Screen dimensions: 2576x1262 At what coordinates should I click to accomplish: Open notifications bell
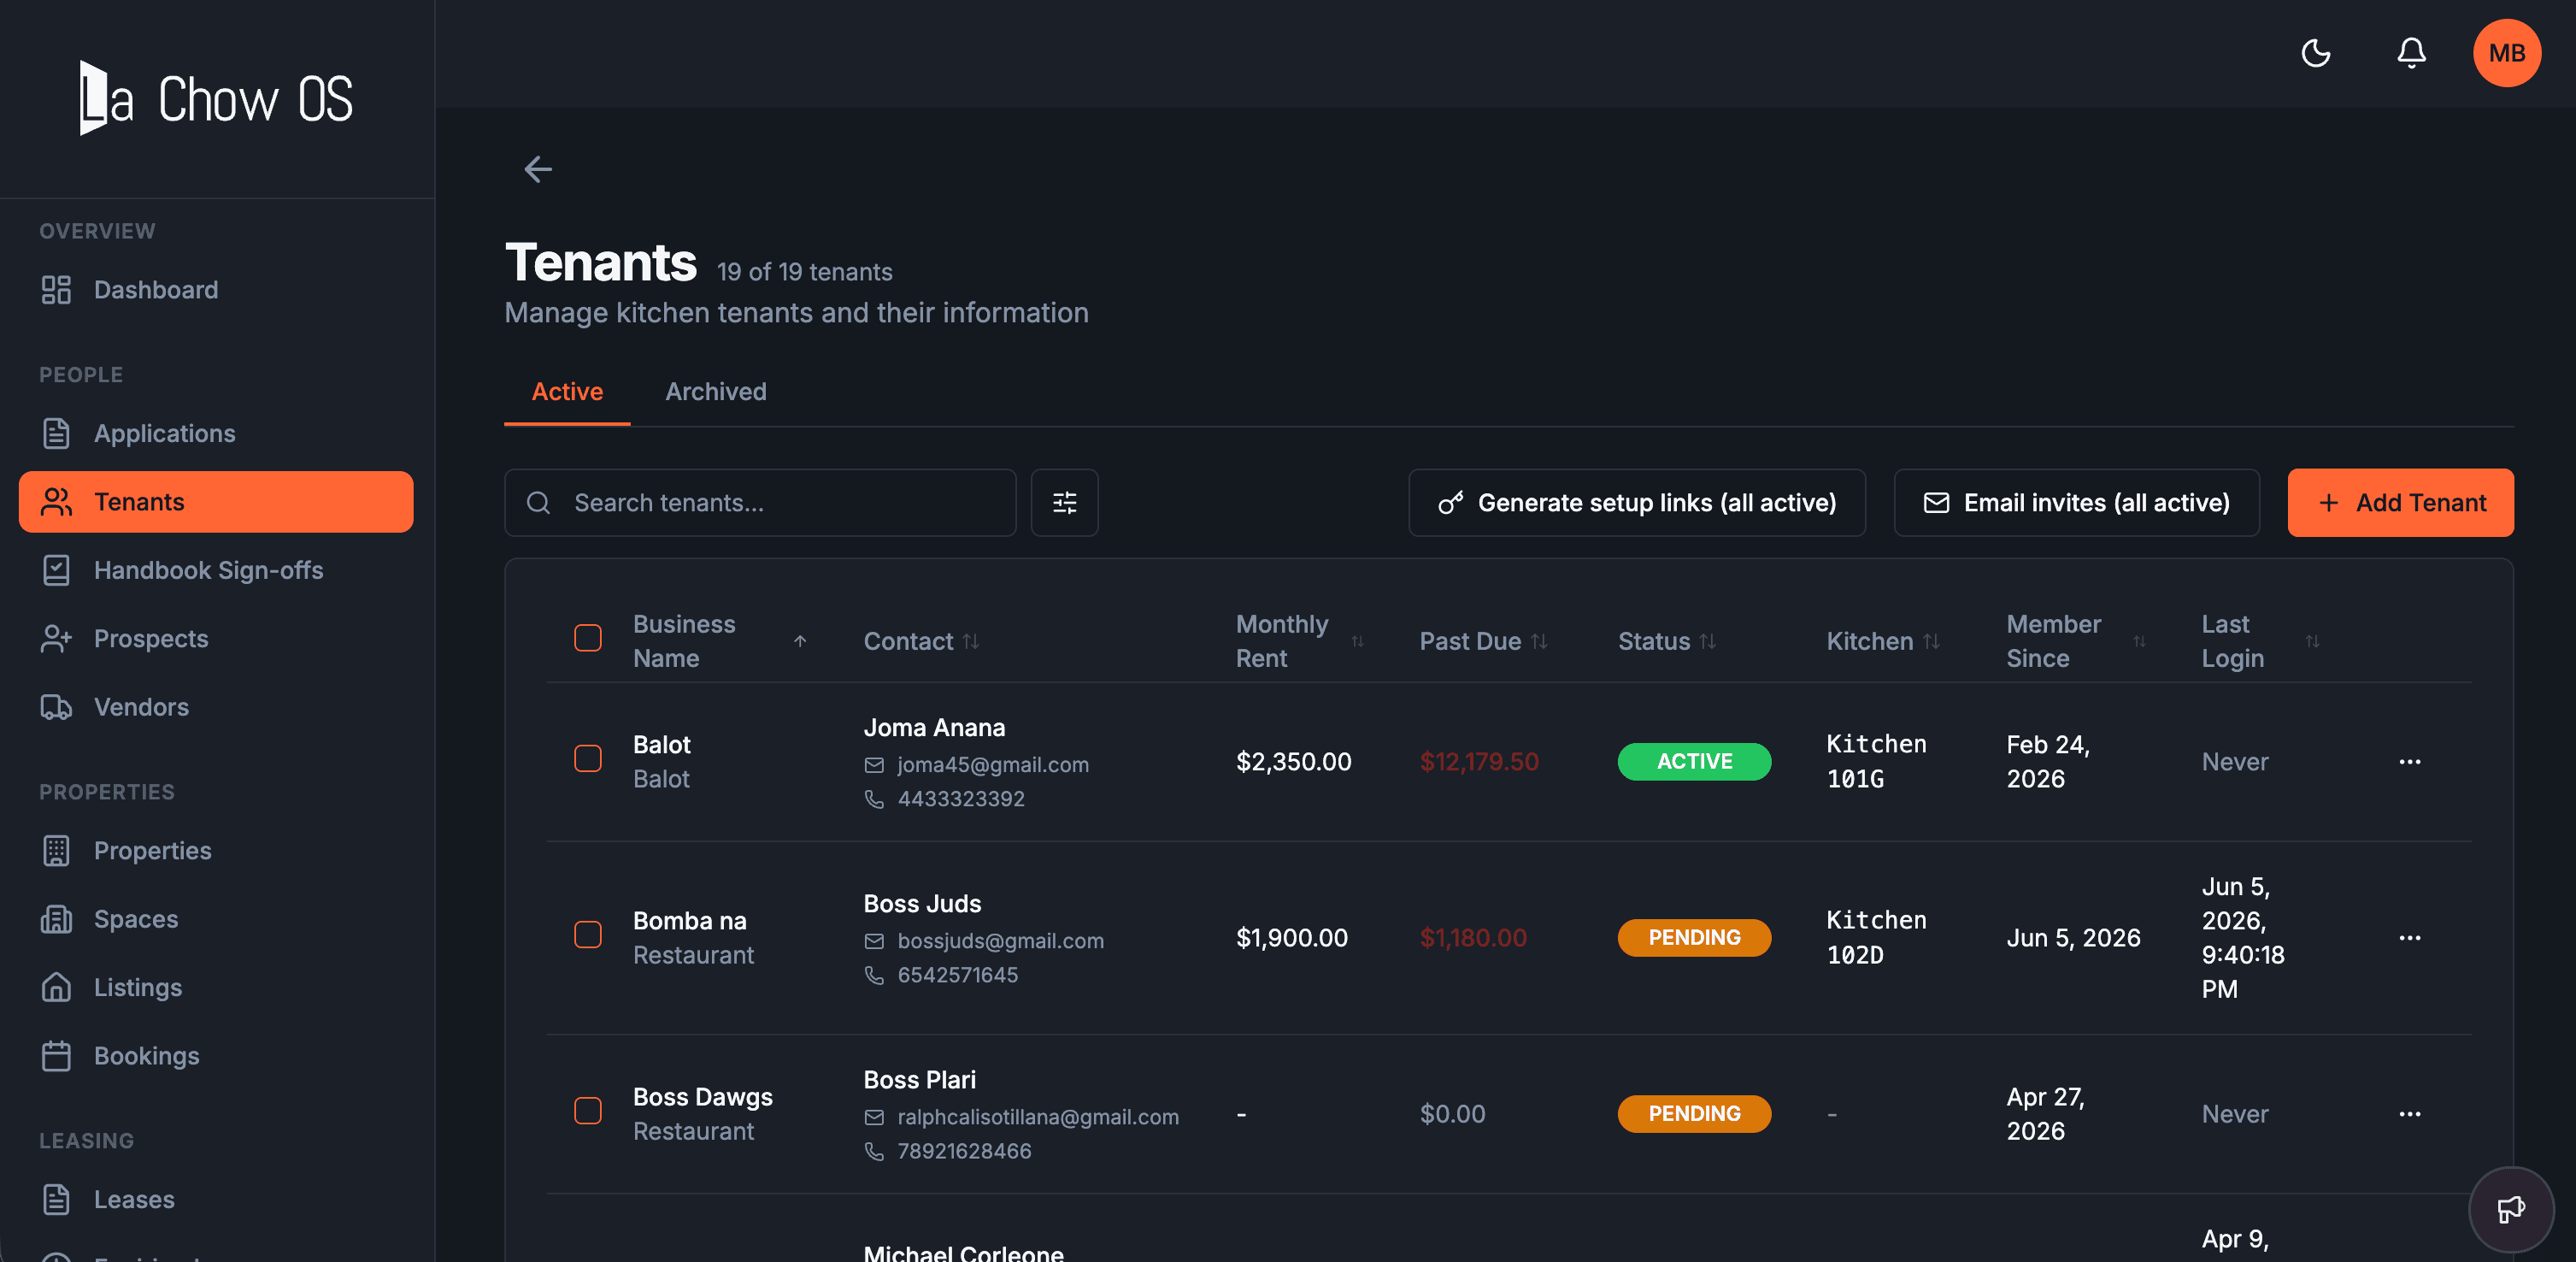tap(2411, 53)
